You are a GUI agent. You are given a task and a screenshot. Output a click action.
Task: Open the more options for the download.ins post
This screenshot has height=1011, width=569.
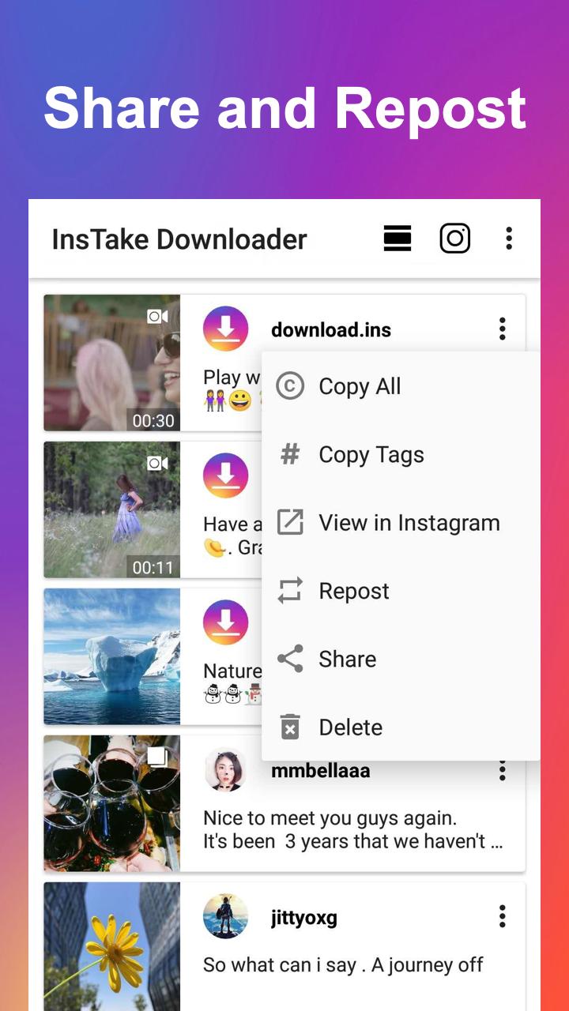(502, 329)
